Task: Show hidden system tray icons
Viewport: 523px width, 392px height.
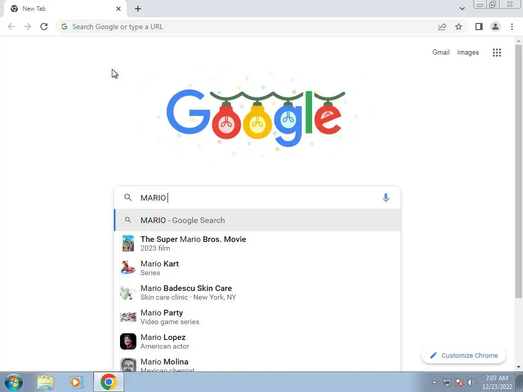Action: click(434, 382)
